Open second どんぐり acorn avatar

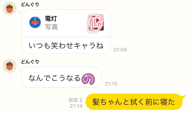point(10,66)
